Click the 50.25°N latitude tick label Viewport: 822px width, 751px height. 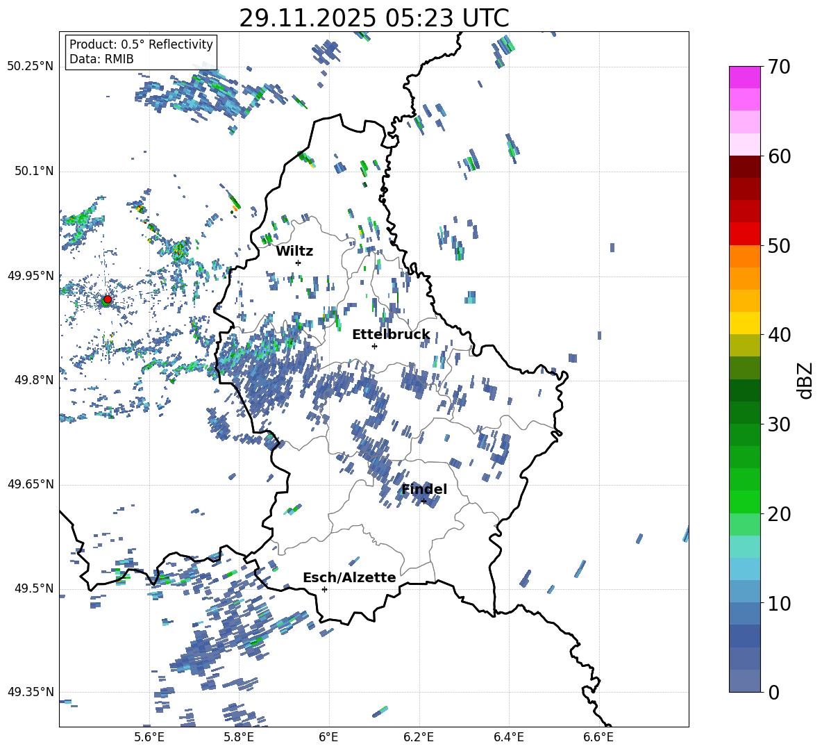click(31, 67)
